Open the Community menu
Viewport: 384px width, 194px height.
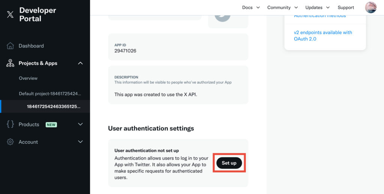(279, 7)
